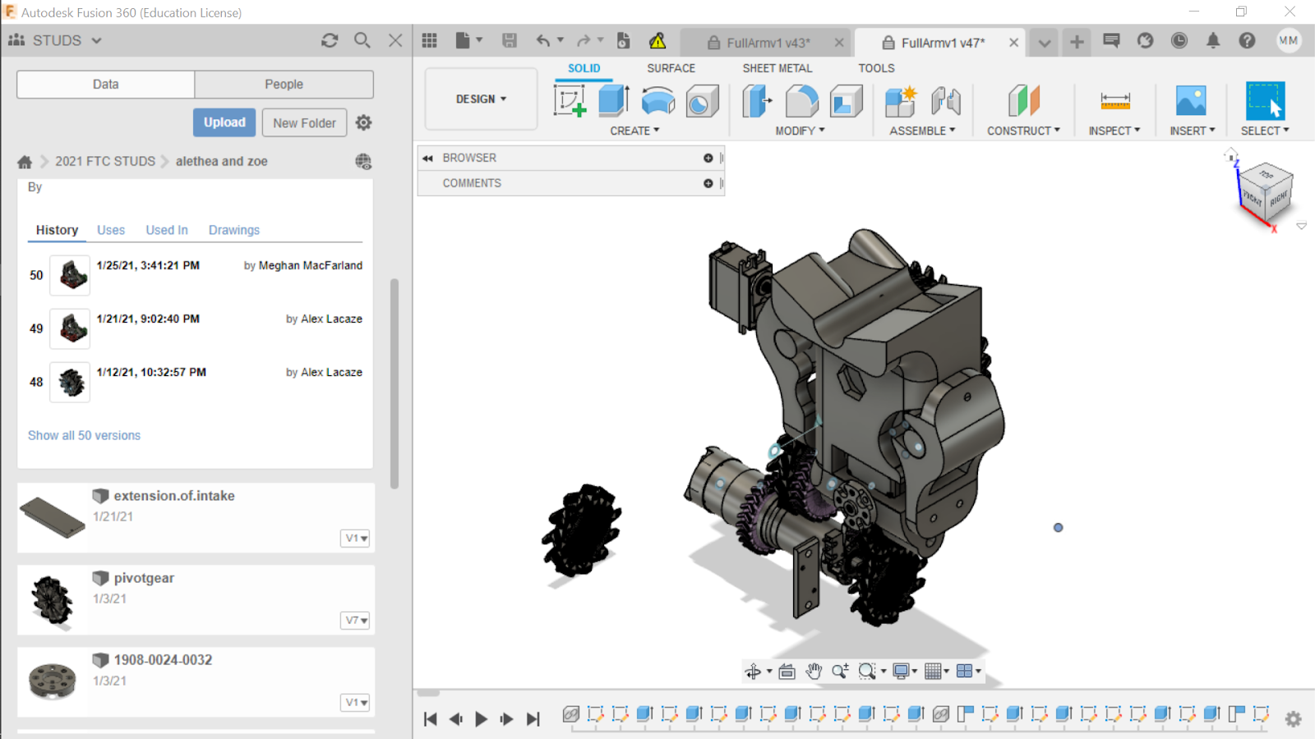
Task: Click the data panel vertical scrollbar
Action: [x=394, y=383]
